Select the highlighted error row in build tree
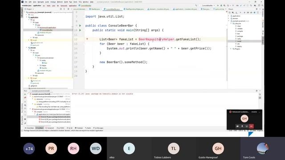This screenshot has height=160, width=285. [x=49, y=117]
